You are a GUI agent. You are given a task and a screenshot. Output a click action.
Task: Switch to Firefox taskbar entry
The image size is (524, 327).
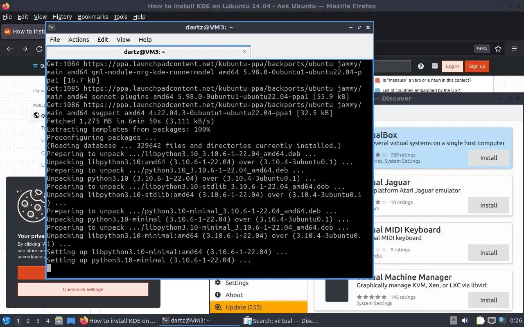[118, 321]
